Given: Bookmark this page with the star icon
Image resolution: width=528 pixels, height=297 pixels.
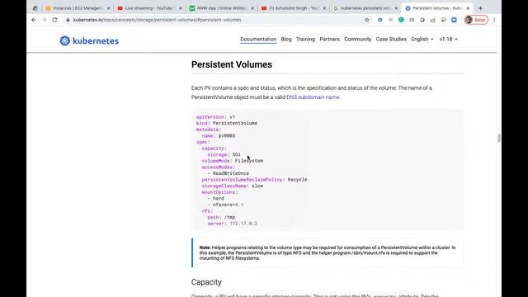Looking at the screenshot, I should click(x=367, y=20).
